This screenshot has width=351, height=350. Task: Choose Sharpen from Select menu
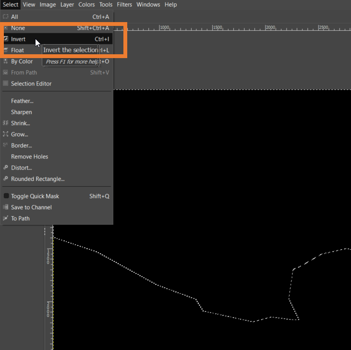(x=22, y=112)
